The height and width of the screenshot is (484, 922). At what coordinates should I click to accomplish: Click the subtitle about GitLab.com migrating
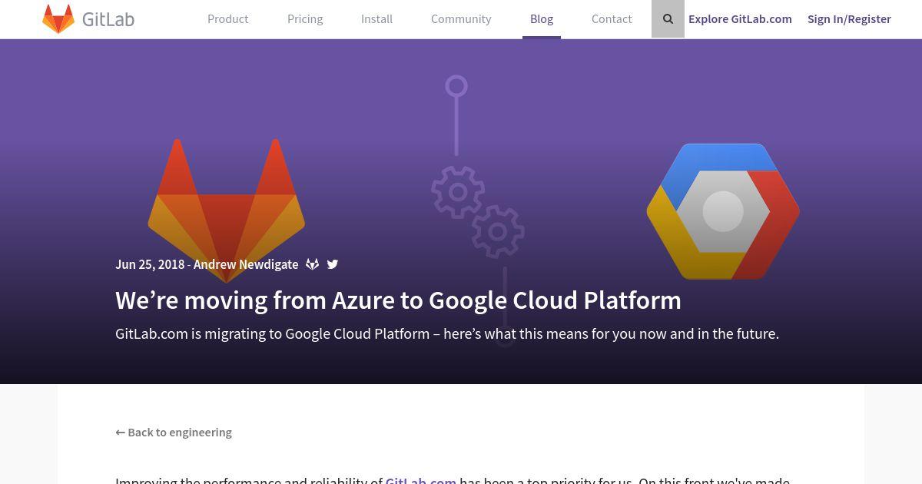(447, 333)
